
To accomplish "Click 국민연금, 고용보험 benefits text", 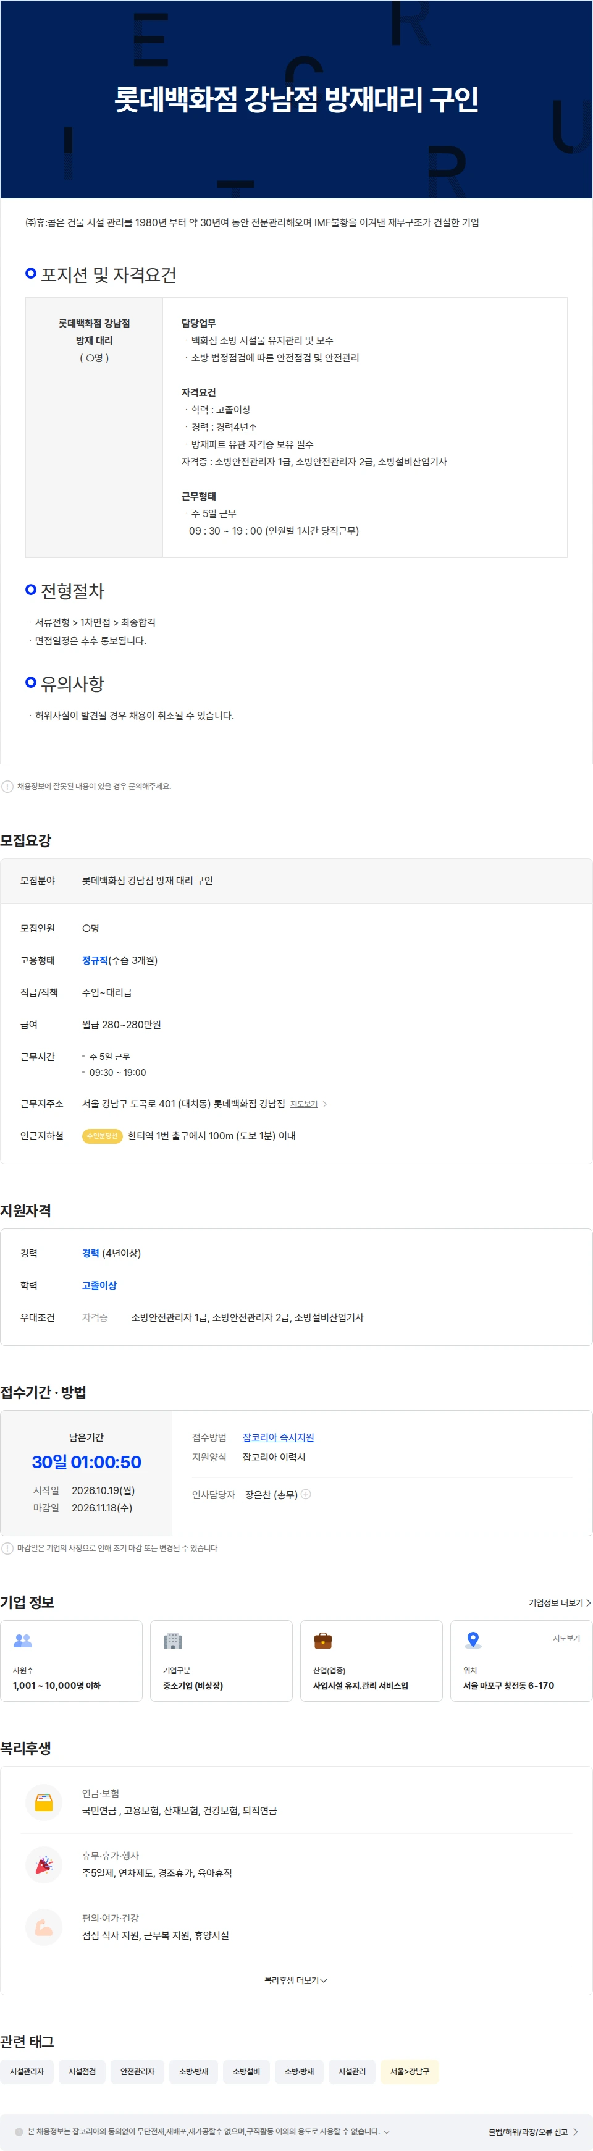I will click(180, 1811).
